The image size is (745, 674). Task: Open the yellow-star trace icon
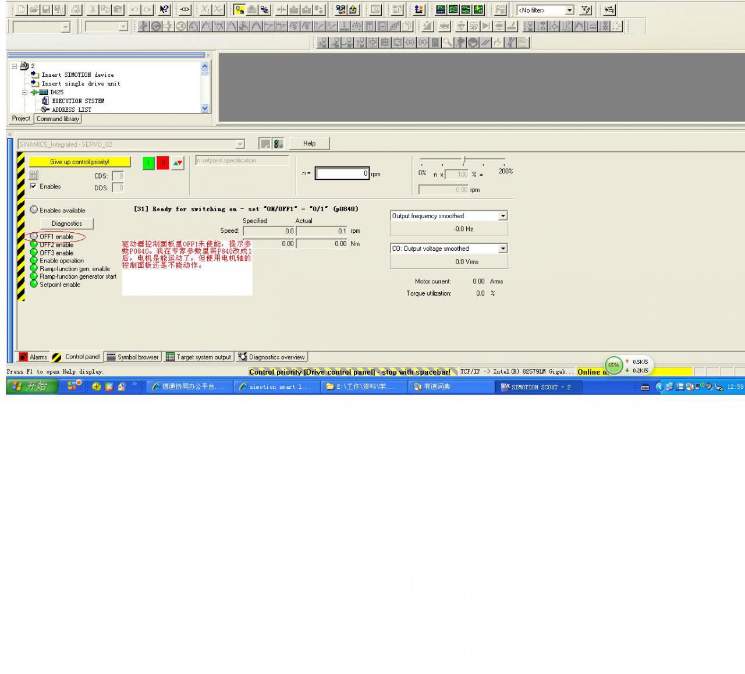(x=479, y=9)
